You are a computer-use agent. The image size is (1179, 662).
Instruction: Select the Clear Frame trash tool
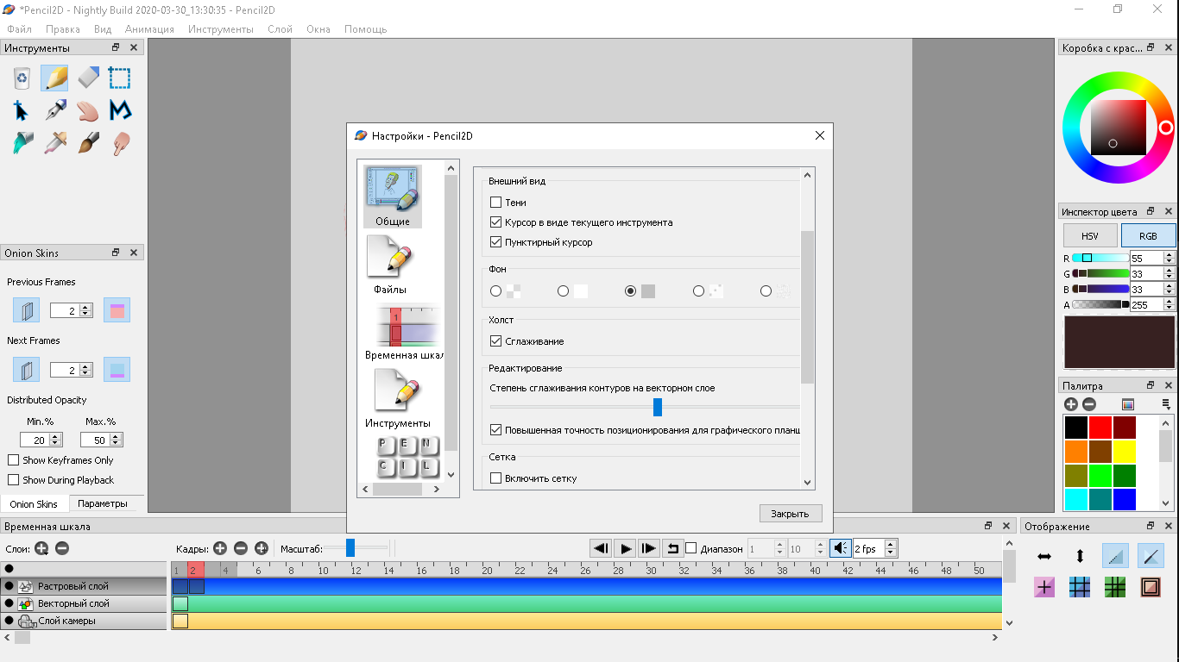(x=22, y=78)
